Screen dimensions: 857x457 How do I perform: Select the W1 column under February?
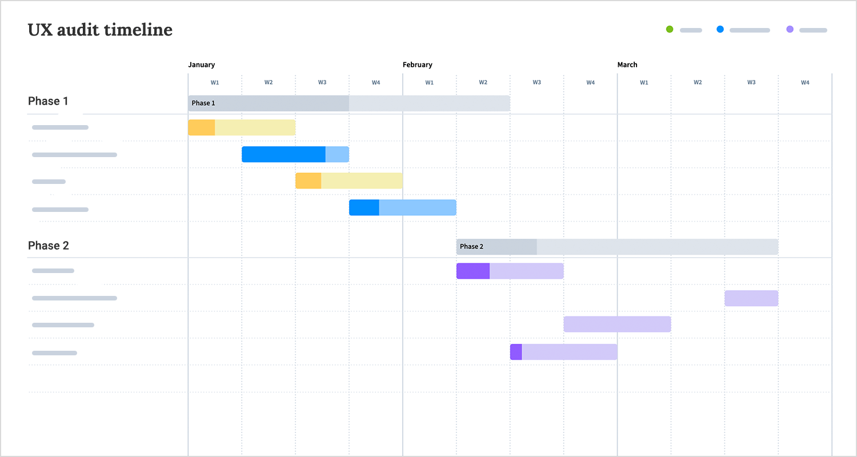[x=429, y=82]
